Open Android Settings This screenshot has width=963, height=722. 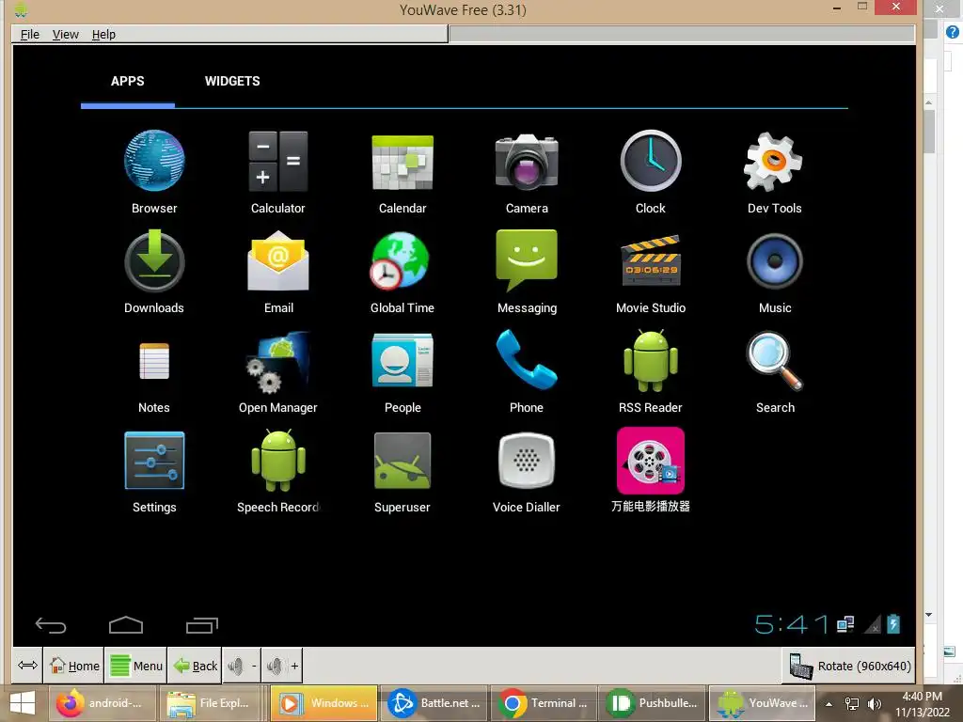154,471
